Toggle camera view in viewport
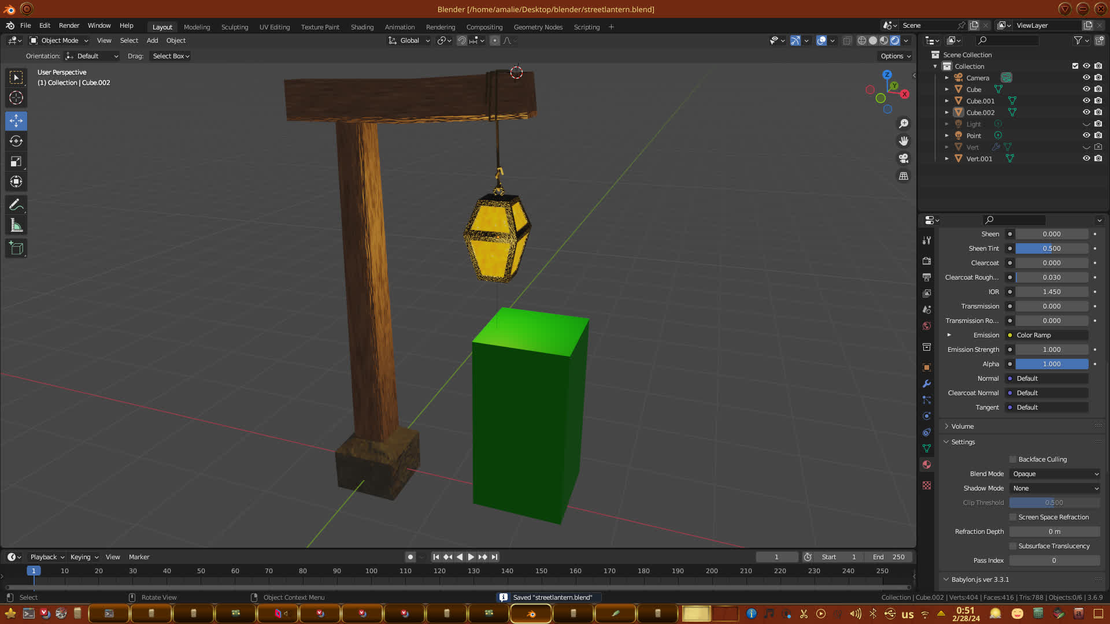 pyautogui.click(x=904, y=158)
